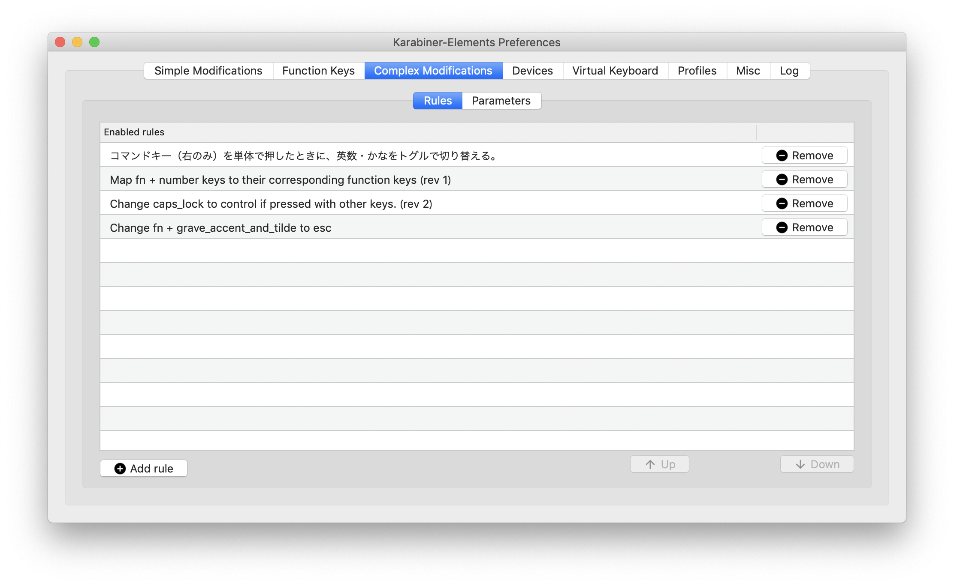Select the Rules segment

point(438,101)
